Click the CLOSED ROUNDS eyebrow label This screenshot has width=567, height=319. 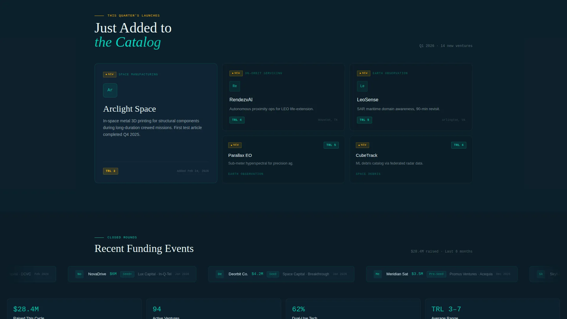click(122, 237)
